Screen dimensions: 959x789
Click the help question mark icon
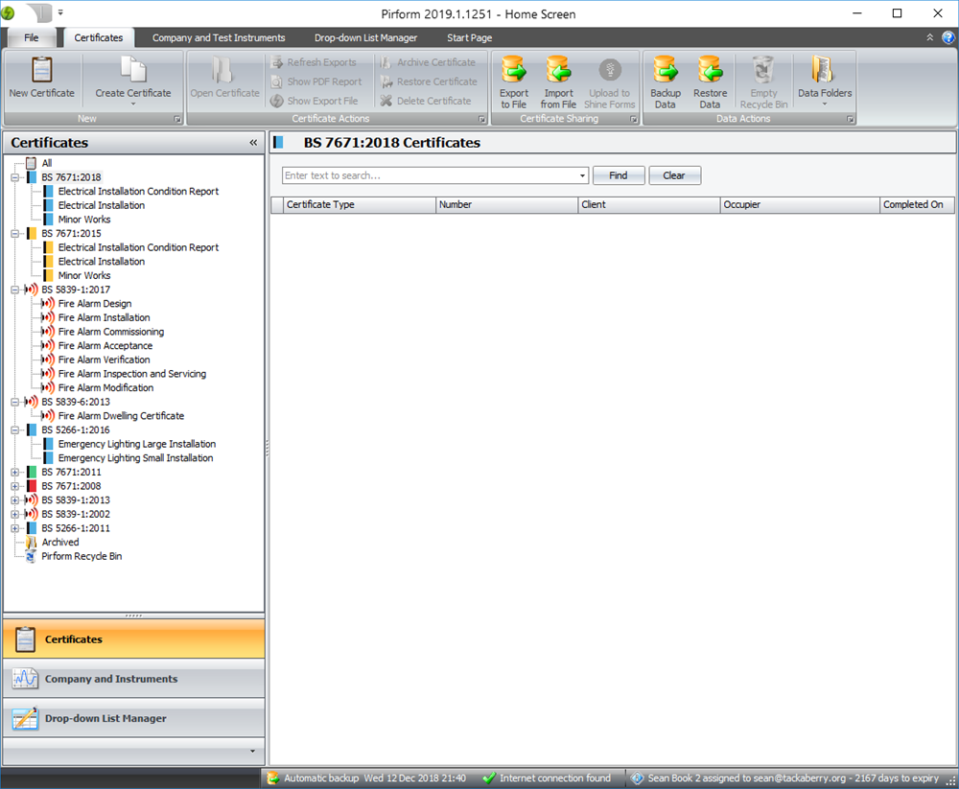point(947,37)
